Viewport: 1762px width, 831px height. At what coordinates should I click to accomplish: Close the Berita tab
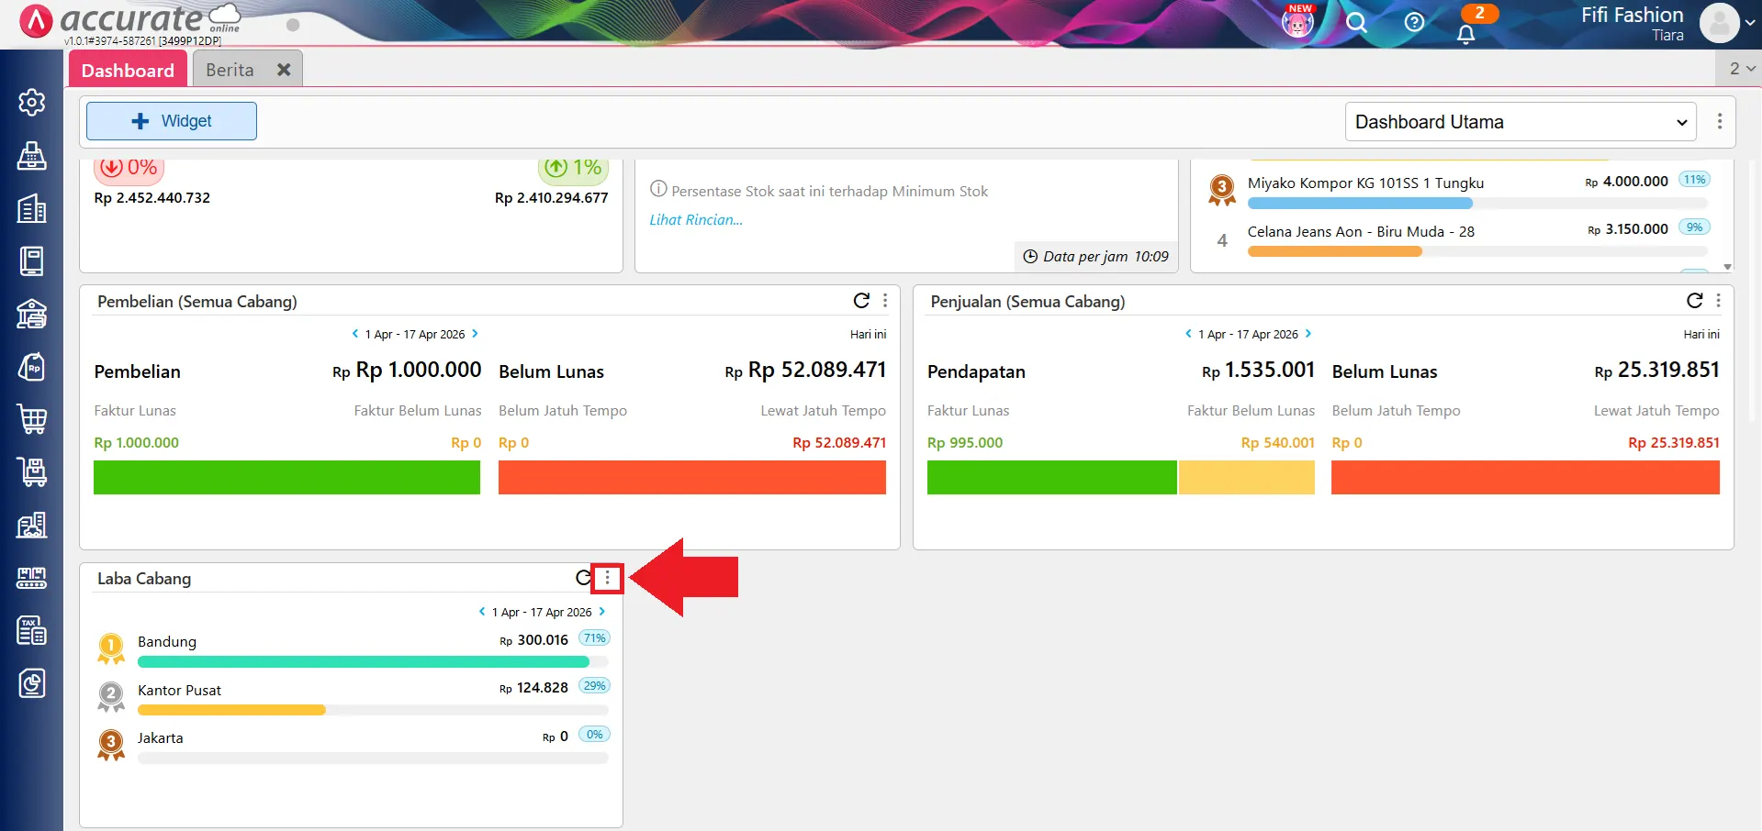pos(284,70)
